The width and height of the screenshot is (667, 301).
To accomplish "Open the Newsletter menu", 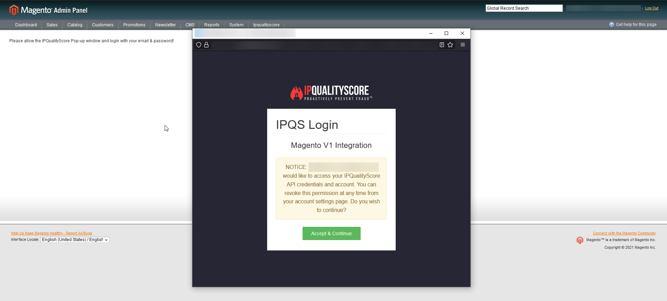I will pos(166,25).
